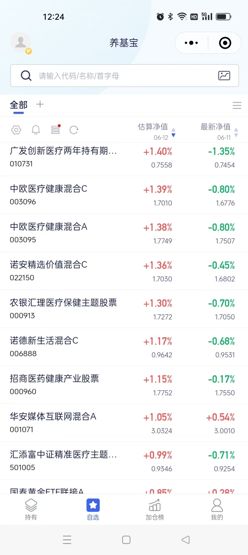Go to the 我的 bottom tab
Image resolution: width=248 pixels, height=555 pixels.
coord(217,510)
